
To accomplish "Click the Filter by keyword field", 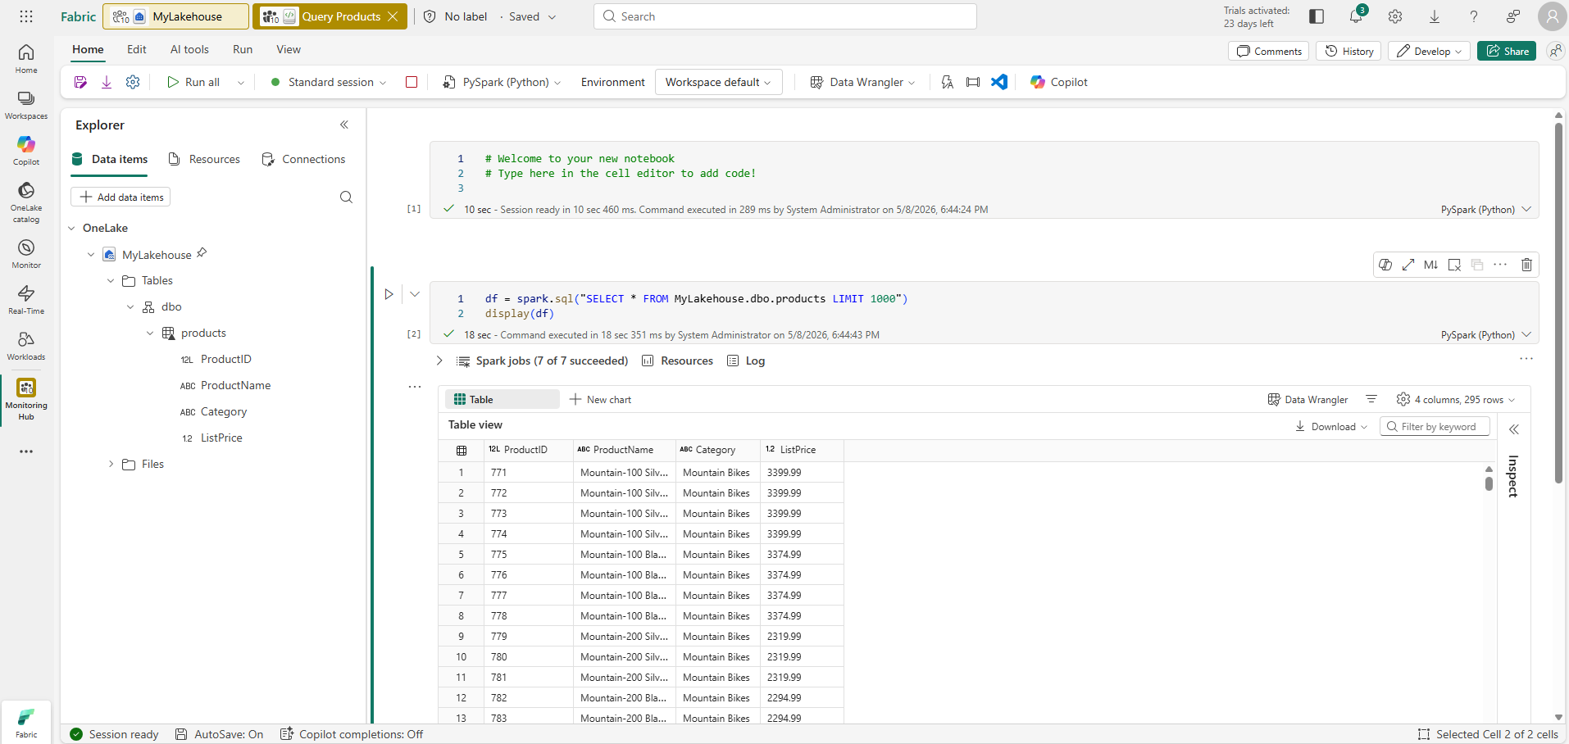I will point(1435,426).
